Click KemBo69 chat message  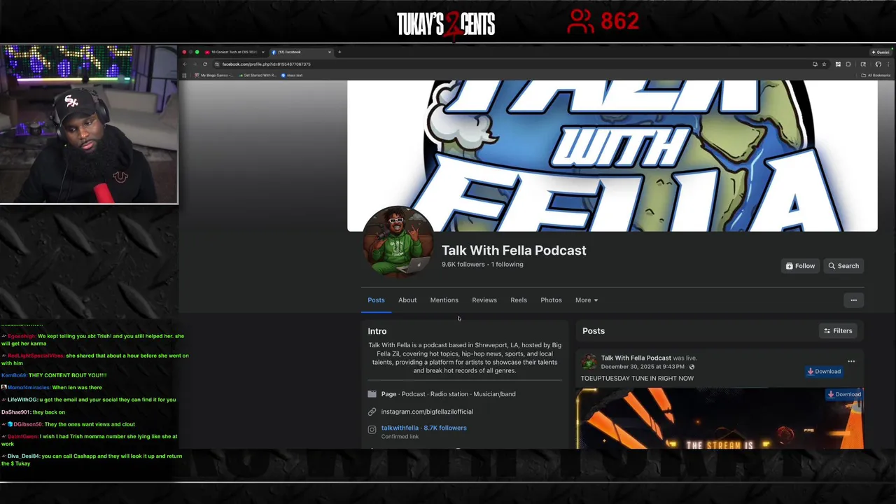pyautogui.click(x=54, y=375)
